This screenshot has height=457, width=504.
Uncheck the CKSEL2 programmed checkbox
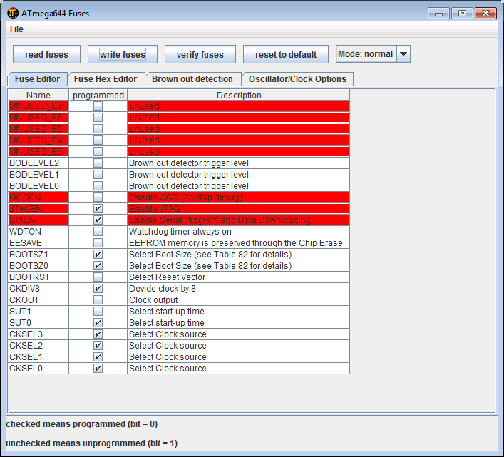click(98, 346)
